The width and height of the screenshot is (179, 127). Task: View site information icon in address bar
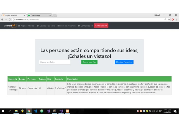coord(14,20)
